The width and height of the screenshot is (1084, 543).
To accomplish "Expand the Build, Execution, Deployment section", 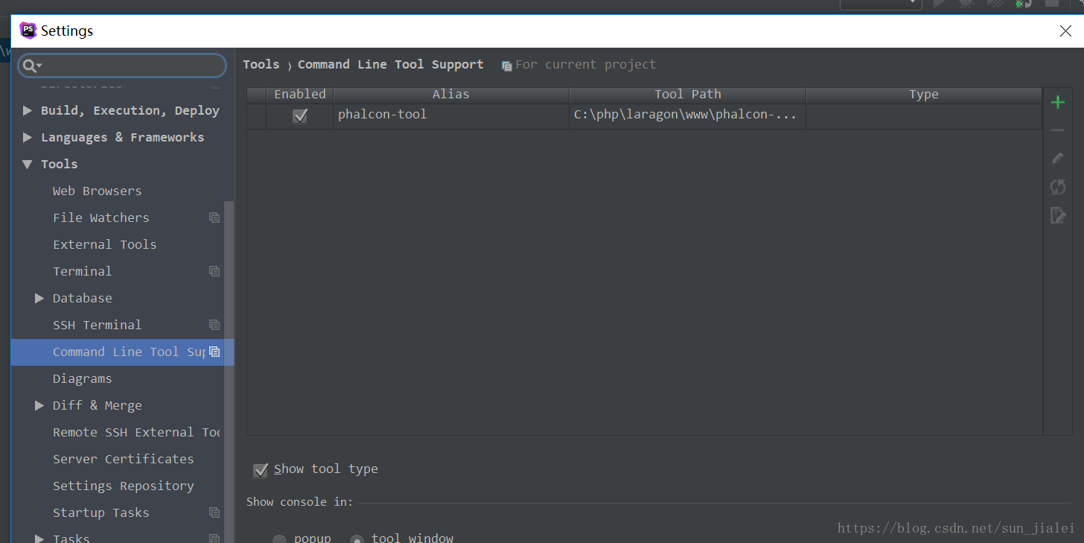I will click(x=28, y=110).
